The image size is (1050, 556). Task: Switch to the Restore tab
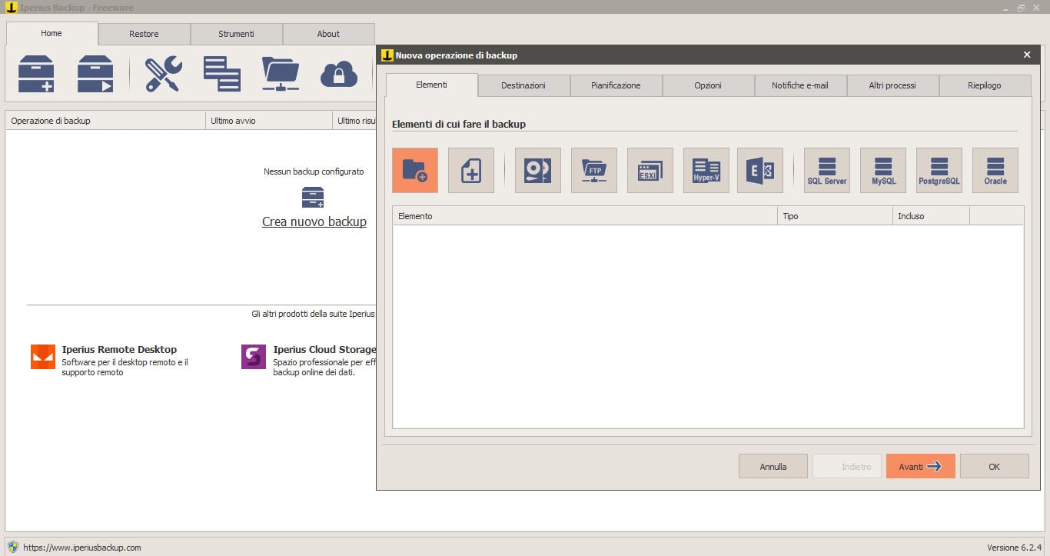(143, 33)
